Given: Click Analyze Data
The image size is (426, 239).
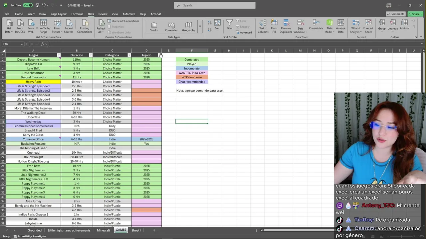Looking at the screenshot, I should (x=340, y=26).
